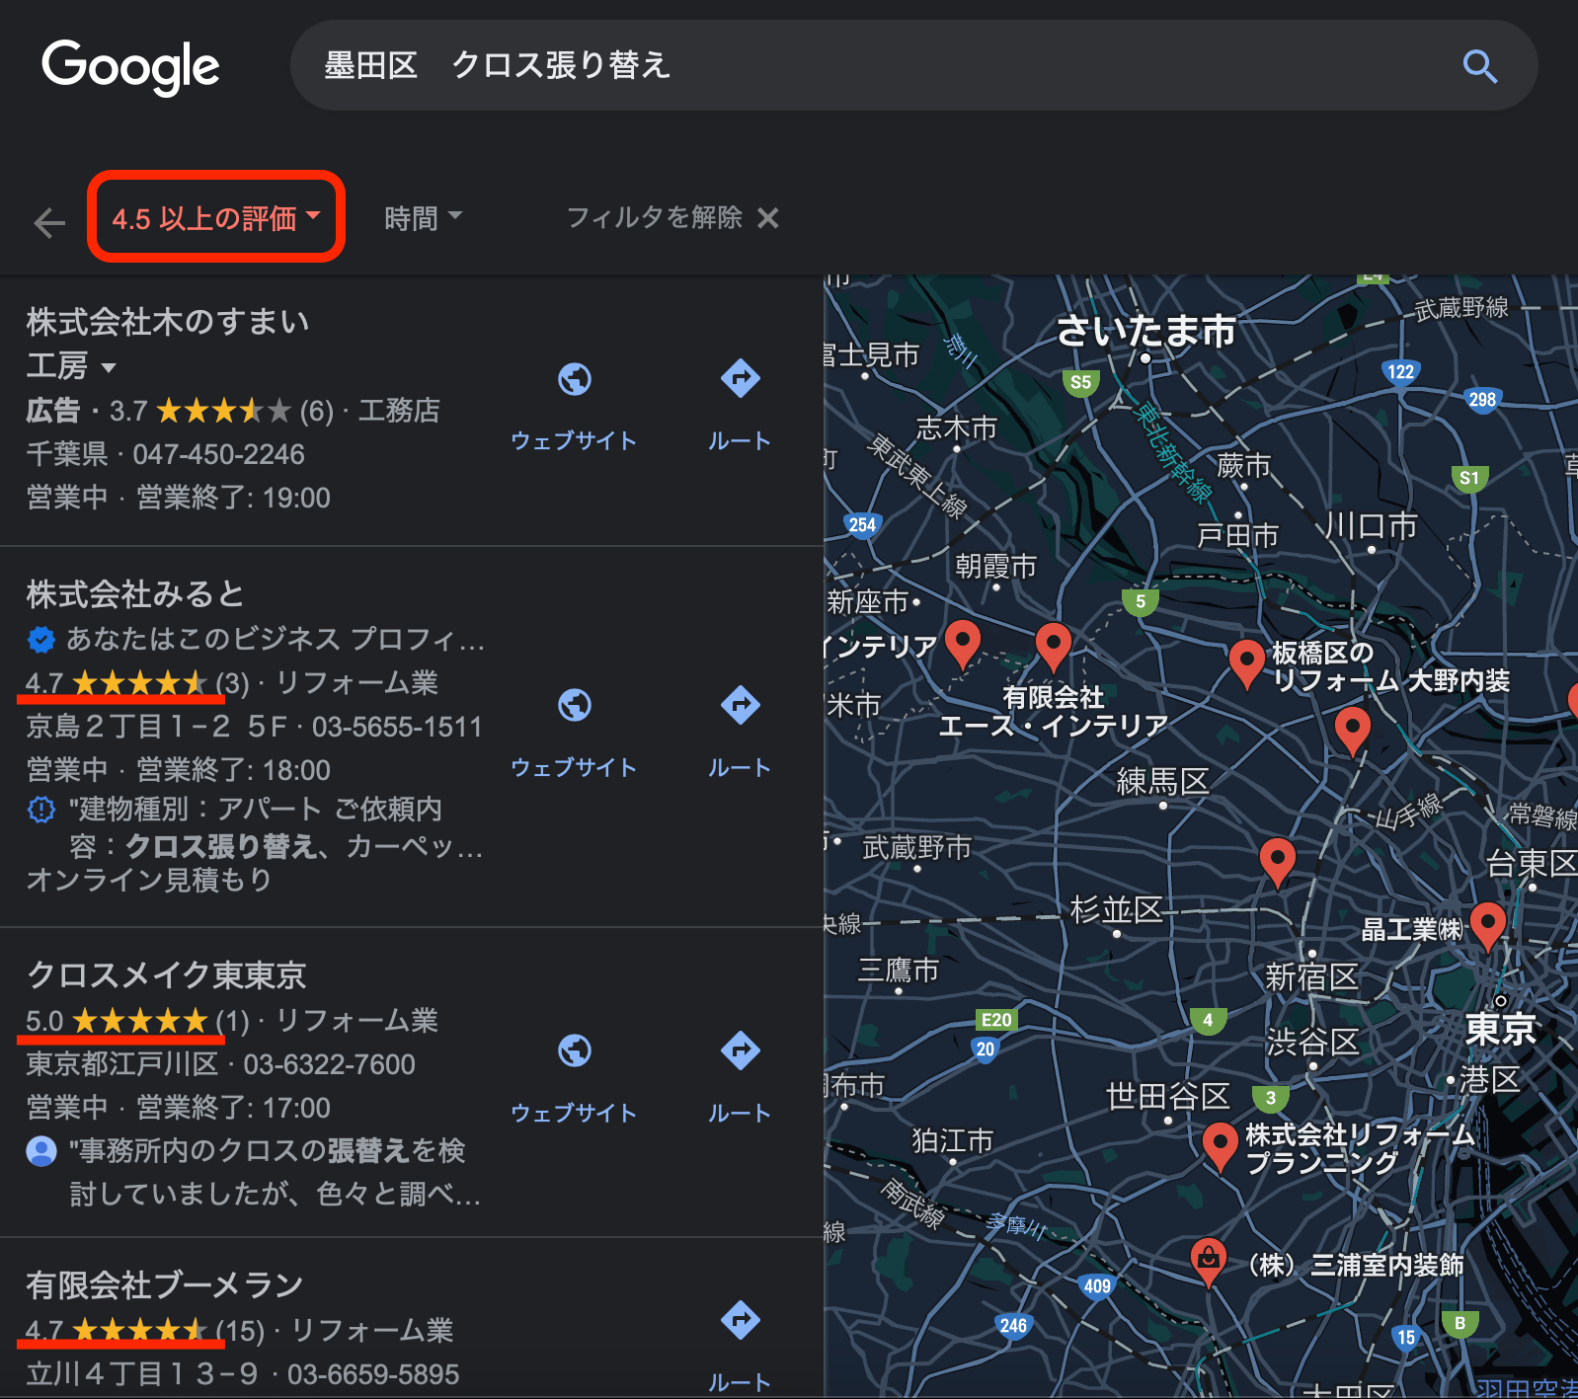Click フィルタを解除 text button
The image size is (1578, 1399).
click(655, 217)
